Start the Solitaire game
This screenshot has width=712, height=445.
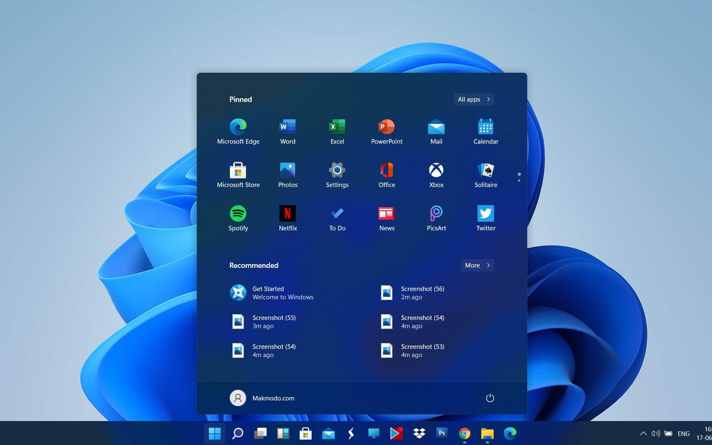click(486, 175)
